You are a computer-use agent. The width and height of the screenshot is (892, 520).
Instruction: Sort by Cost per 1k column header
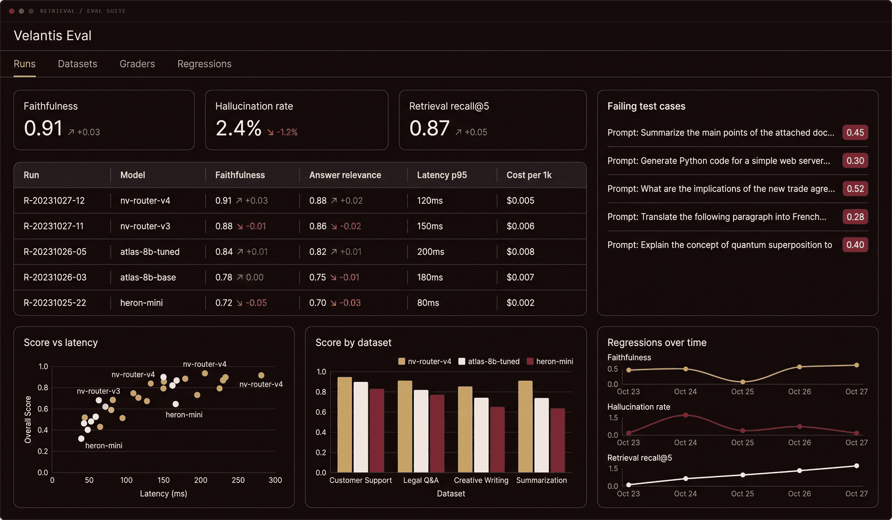[x=529, y=175]
